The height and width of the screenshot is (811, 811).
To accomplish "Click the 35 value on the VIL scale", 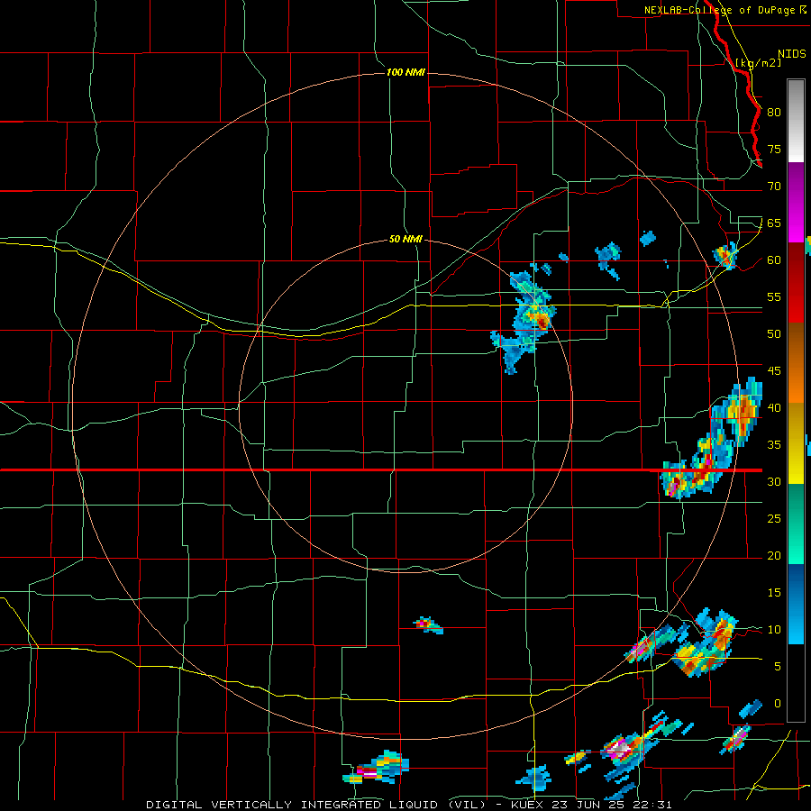I will [774, 445].
